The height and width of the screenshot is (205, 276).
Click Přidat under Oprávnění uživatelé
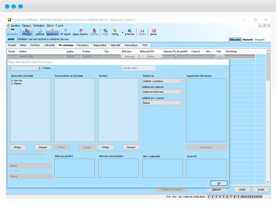(x=18, y=147)
